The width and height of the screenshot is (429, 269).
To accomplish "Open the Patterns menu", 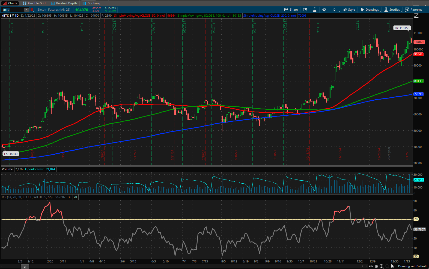I will [x=414, y=10].
